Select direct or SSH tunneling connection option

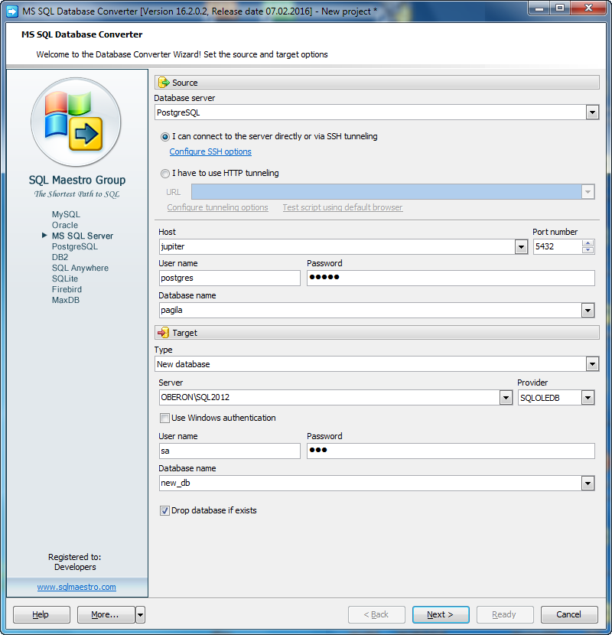(x=165, y=137)
